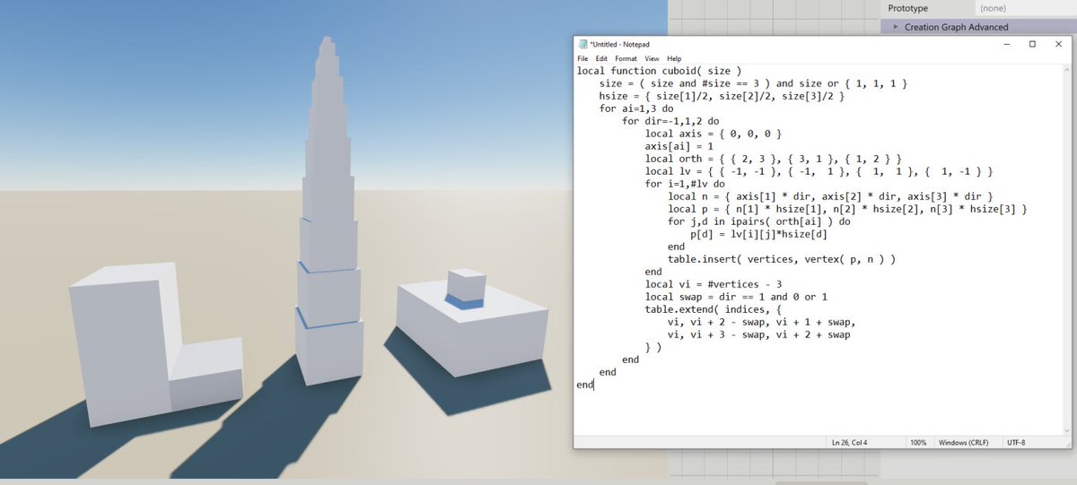Screen dimensions: 1077x485
Task: Expand the Creation Graph Advanced section
Action: pyautogui.click(x=896, y=27)
